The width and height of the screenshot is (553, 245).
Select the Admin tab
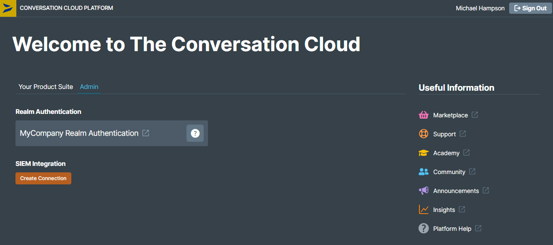(x=89, y=87)
